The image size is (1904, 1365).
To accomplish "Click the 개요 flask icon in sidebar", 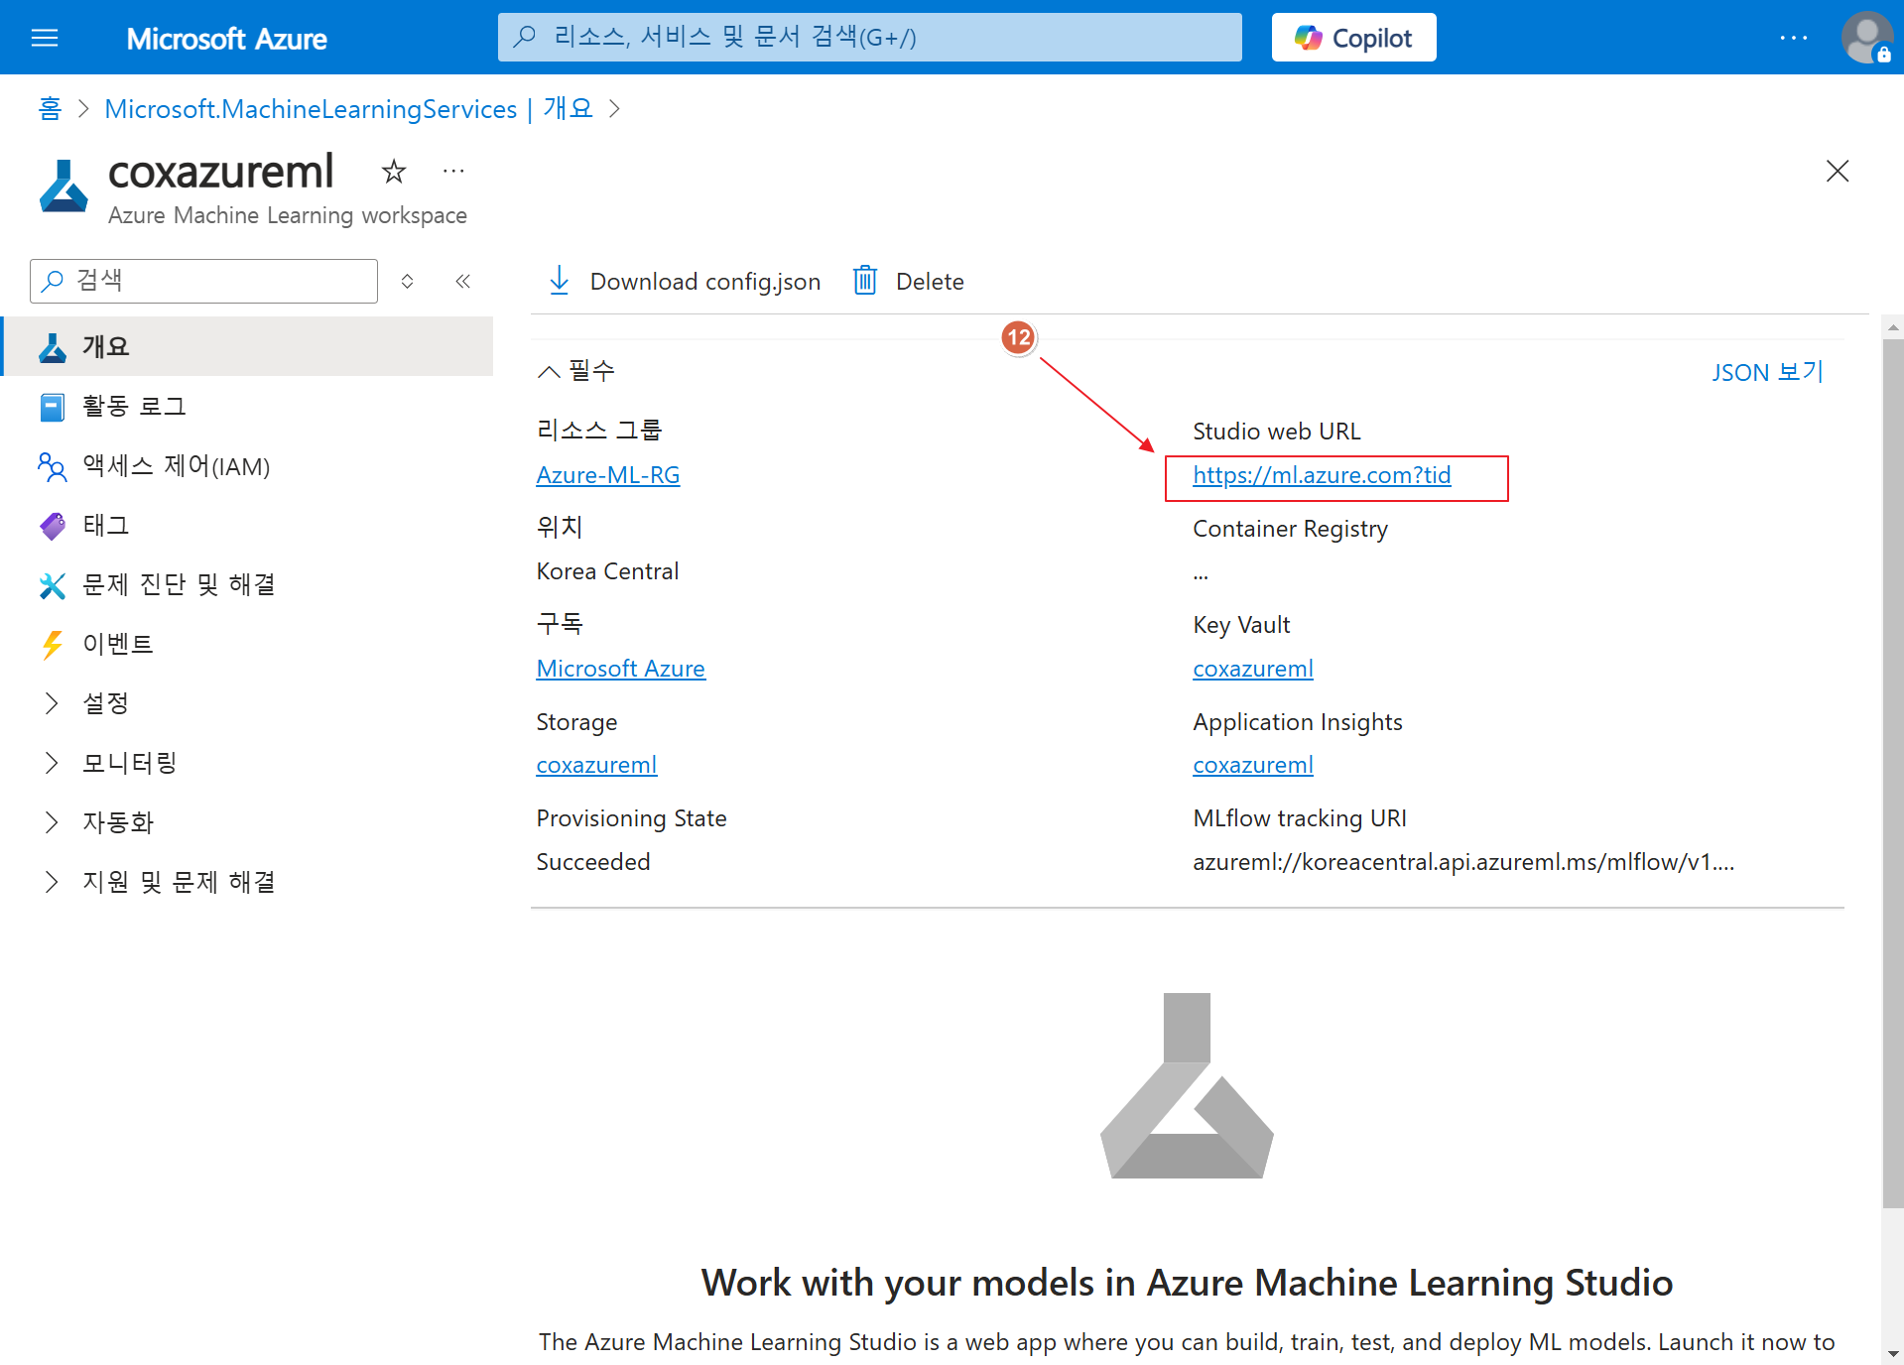I will click(x=53, y=347).
